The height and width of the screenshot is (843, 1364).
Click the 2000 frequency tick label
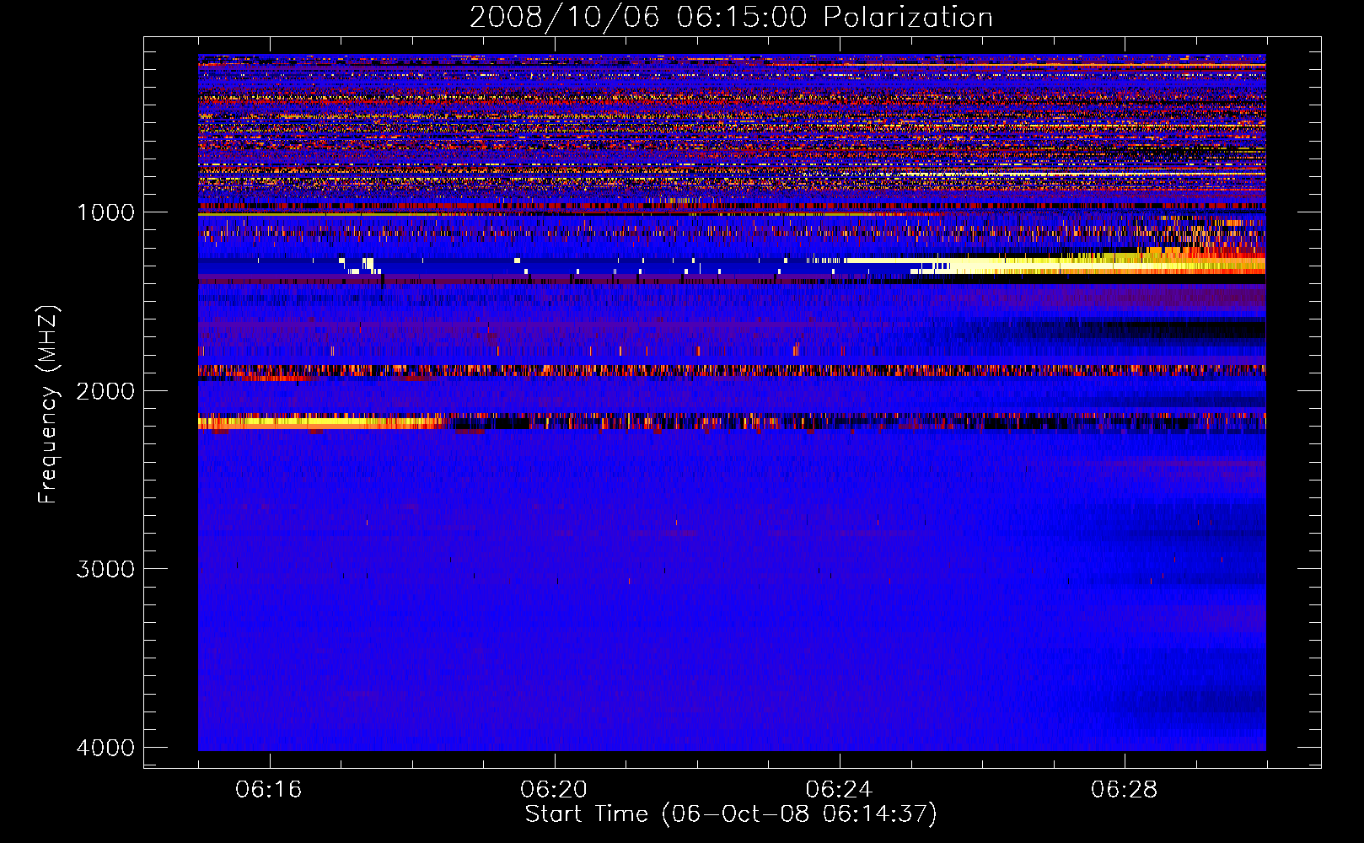point(105,391)
